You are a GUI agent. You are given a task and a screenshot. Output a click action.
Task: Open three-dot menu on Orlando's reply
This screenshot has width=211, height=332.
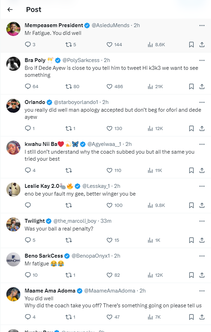point(202,102)
